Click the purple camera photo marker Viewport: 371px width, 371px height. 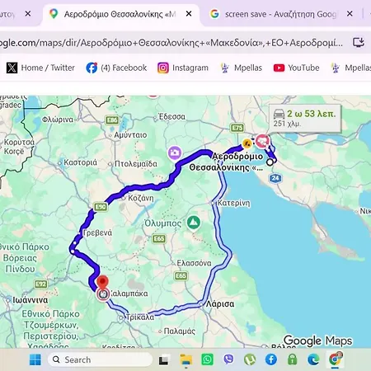(x=175, y=153)
